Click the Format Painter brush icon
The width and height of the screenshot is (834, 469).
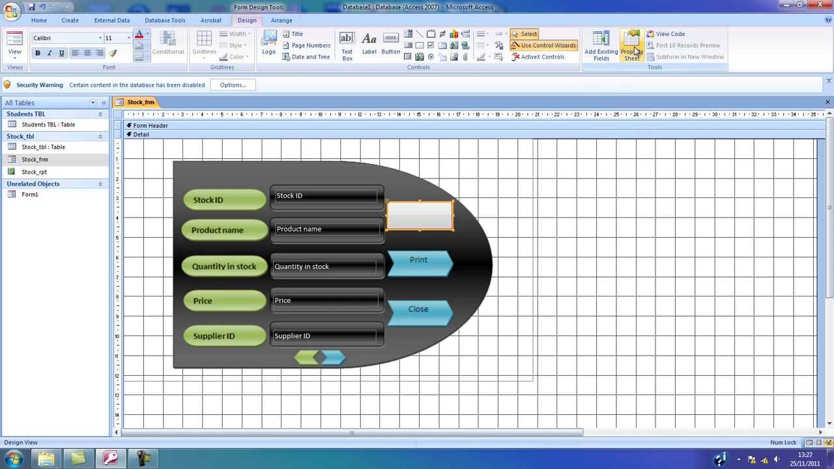(113, 53)
